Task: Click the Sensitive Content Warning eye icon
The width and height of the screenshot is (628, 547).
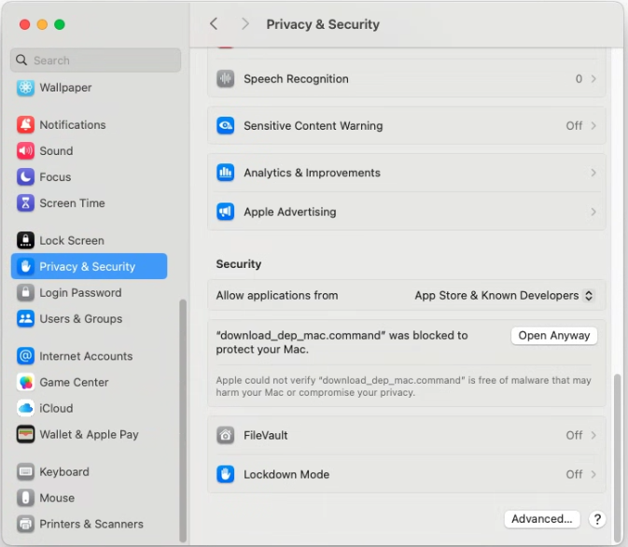Action: click(x=226, y=125)
